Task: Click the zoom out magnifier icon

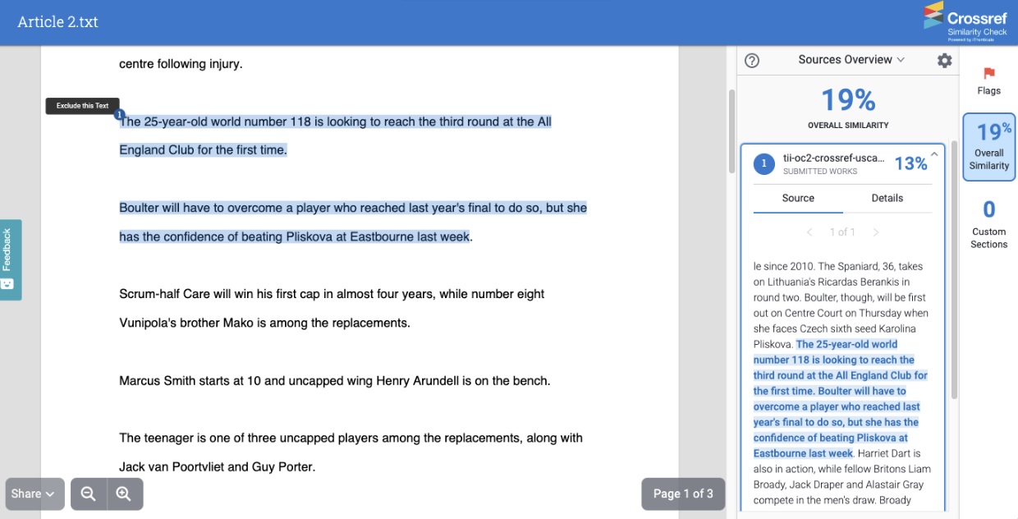Action: point(89,494)
